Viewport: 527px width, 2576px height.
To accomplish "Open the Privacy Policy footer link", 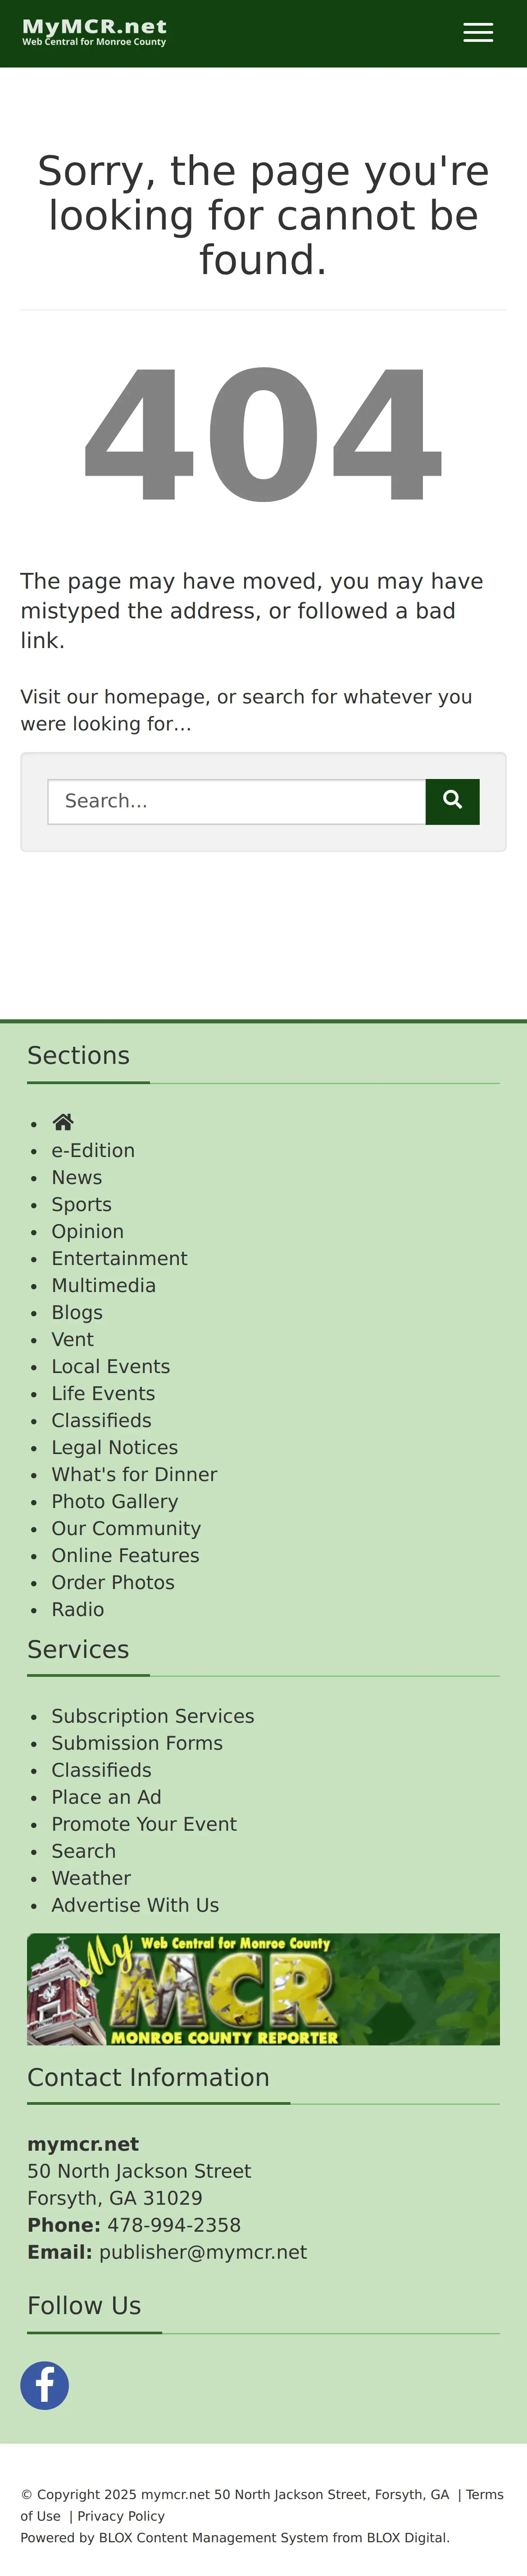I will [121, 2517].
